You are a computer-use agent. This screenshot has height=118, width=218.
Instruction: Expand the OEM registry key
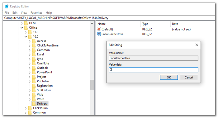[22, 23]
